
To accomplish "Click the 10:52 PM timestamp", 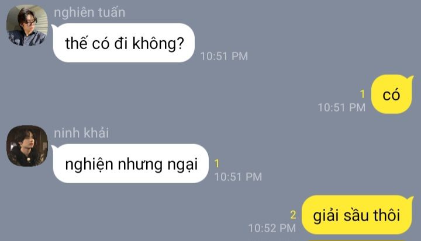I will coord(272,228).
